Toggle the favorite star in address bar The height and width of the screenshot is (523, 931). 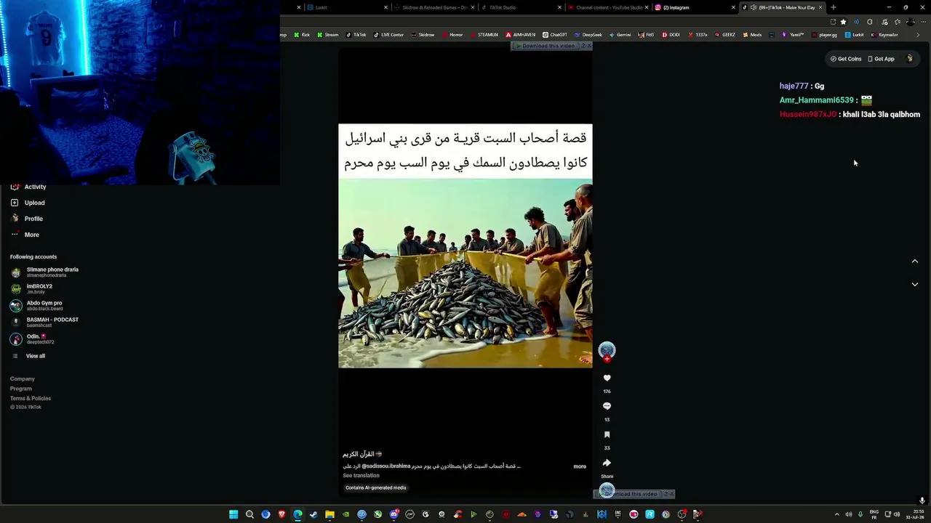(x=844, y=22)
